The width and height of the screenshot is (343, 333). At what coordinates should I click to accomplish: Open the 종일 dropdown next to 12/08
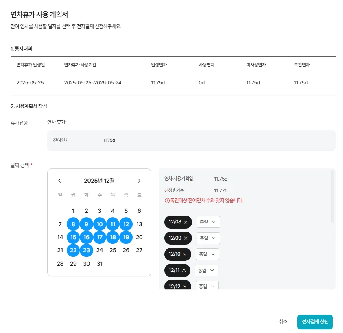tap(208, 222)
